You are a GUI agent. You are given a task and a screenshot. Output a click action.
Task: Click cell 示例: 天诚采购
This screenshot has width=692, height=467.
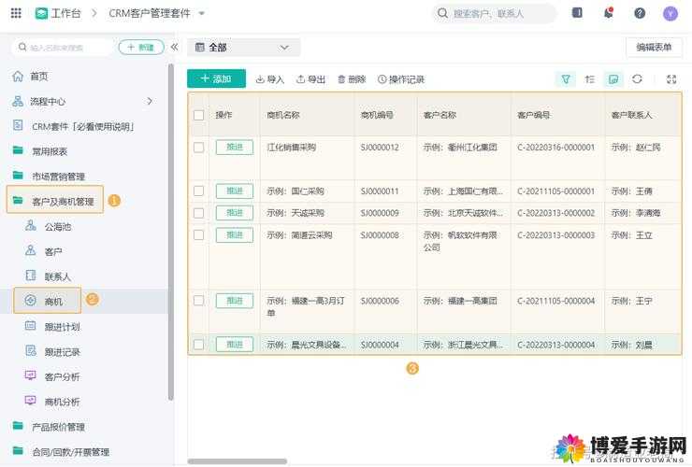pos(296,213)
